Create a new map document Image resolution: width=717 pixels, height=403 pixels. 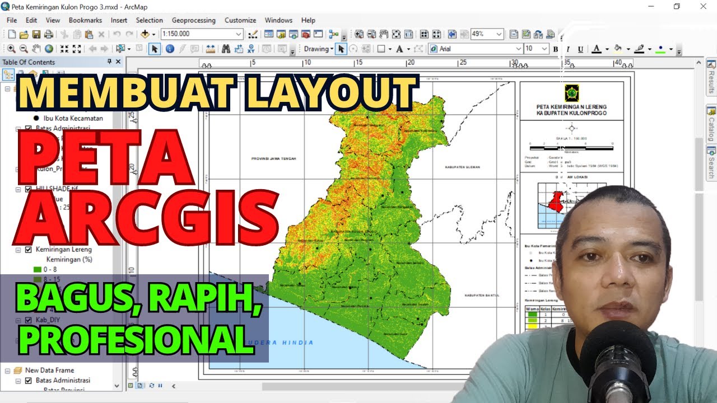point(11,34)
